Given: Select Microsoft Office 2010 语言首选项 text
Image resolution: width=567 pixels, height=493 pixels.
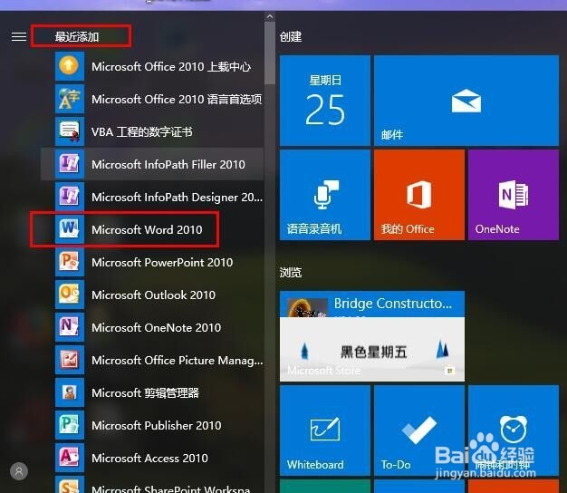Looking at the screenshot, I should coord(177,99).
